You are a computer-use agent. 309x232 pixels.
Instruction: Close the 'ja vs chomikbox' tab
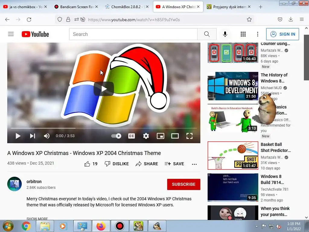[x=46, y=7]
